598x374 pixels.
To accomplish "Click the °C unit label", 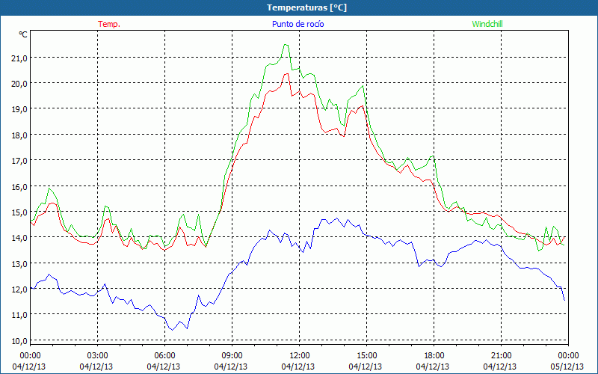I will (23, 34).
